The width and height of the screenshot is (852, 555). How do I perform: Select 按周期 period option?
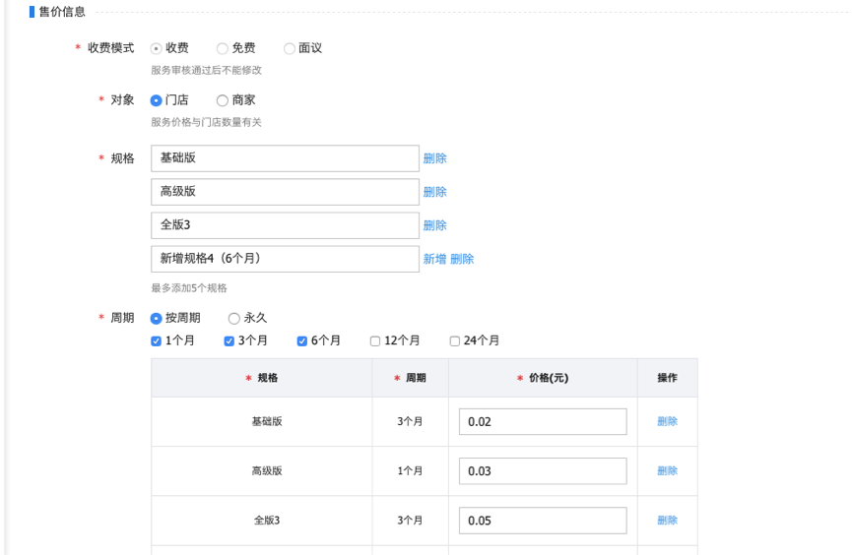pyautogui.click(x=156, y=318)
